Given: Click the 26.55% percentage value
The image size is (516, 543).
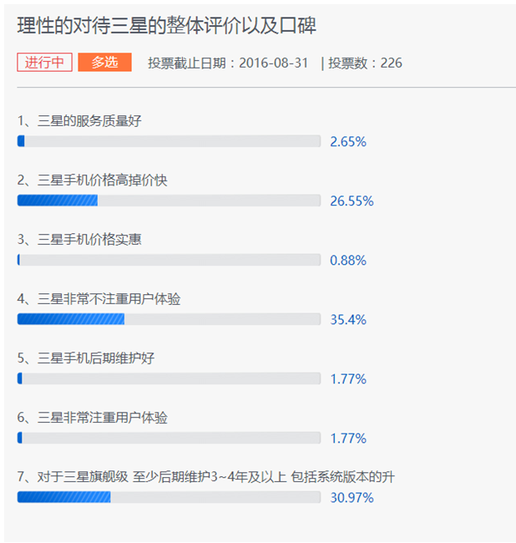Looking at the screenshot, I should 352,201.
